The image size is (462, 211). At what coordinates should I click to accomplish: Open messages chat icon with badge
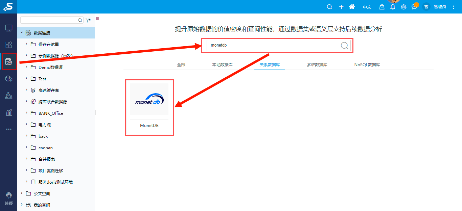[x=414, y=6]
